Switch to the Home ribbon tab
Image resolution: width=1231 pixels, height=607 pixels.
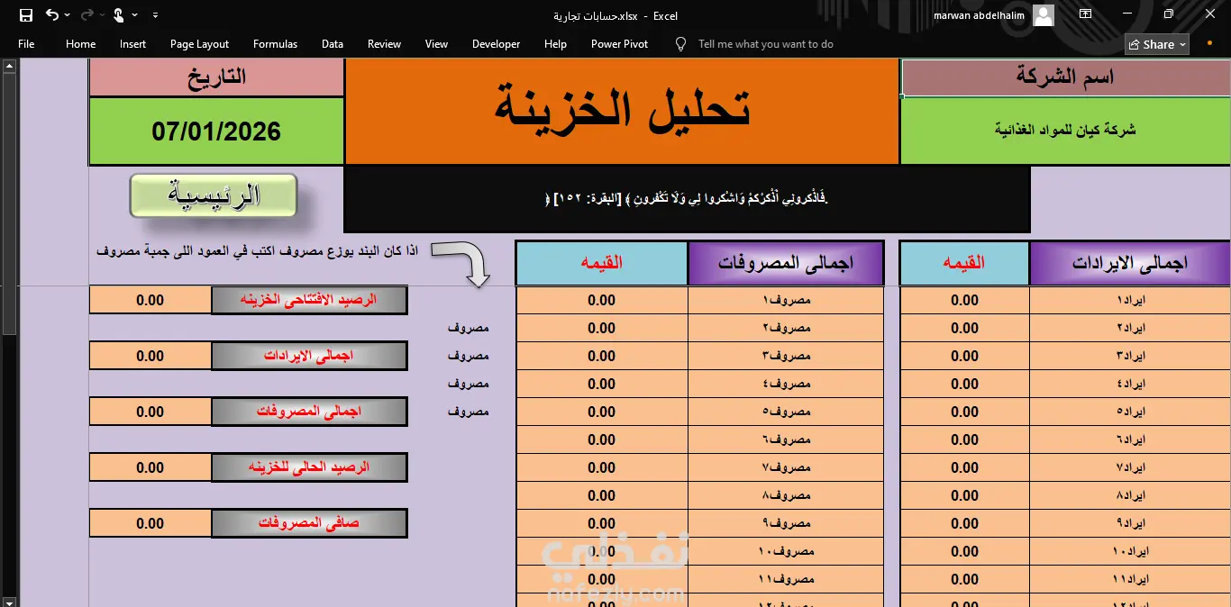pyautogui.click(x=81, y=44)
